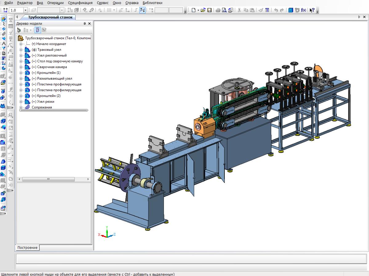Open the Library Manager toolbar icon
Image resolution: width=369 pixels, height=276 pixels.
[291, 10]
